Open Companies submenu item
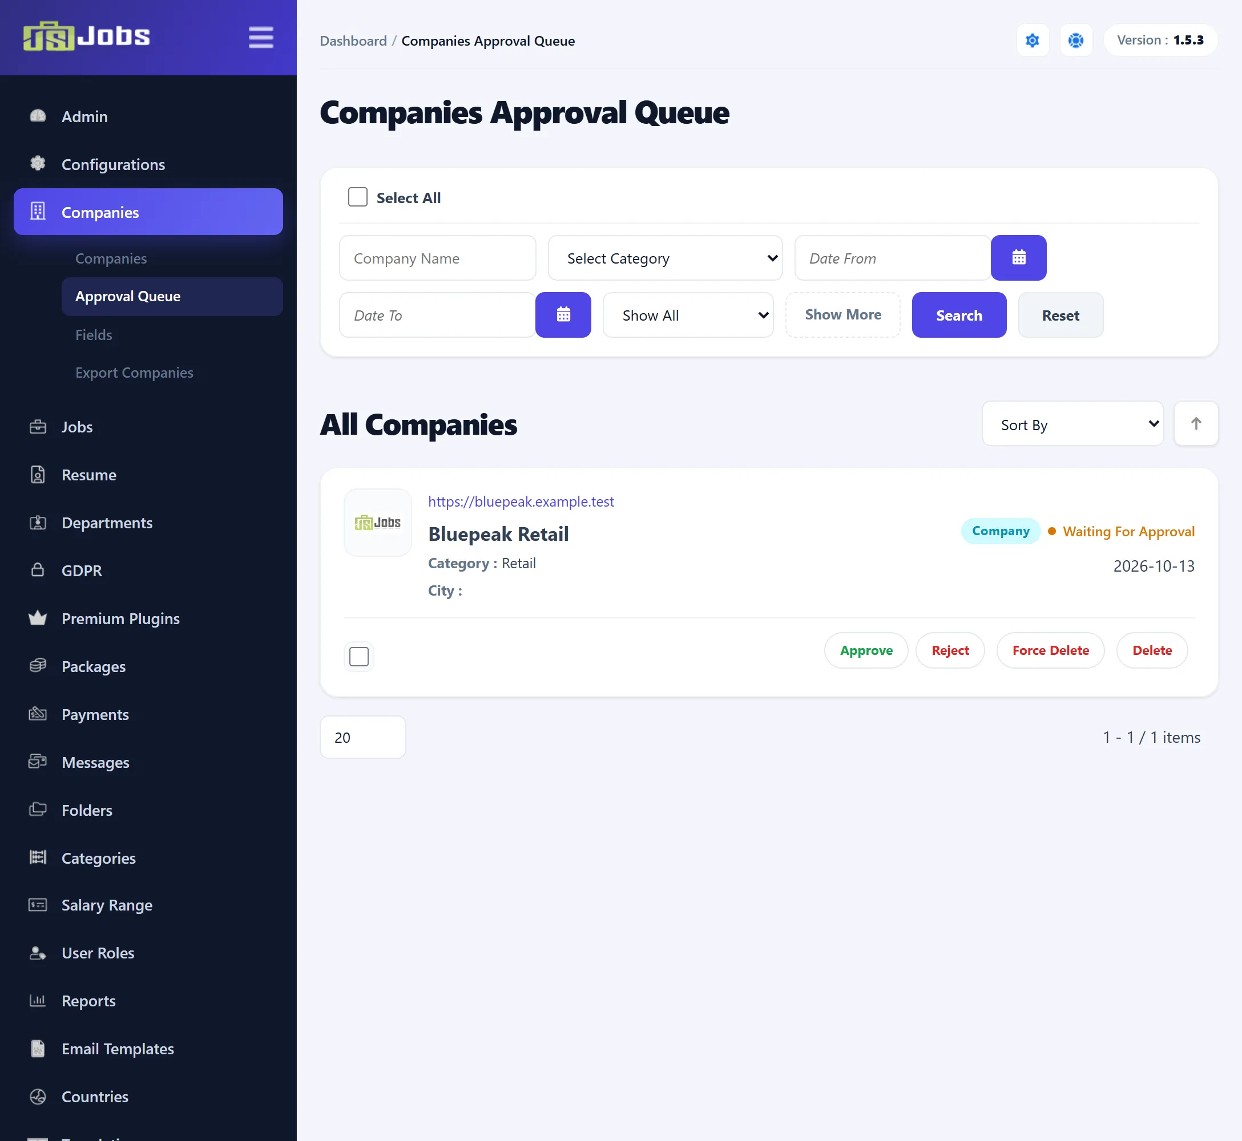1242x1141 pixels. point(111,258)
